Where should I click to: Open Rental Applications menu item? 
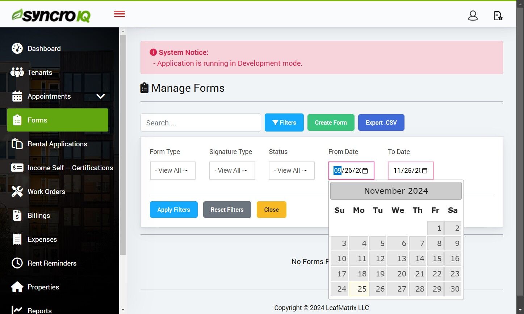pos(58,144)
